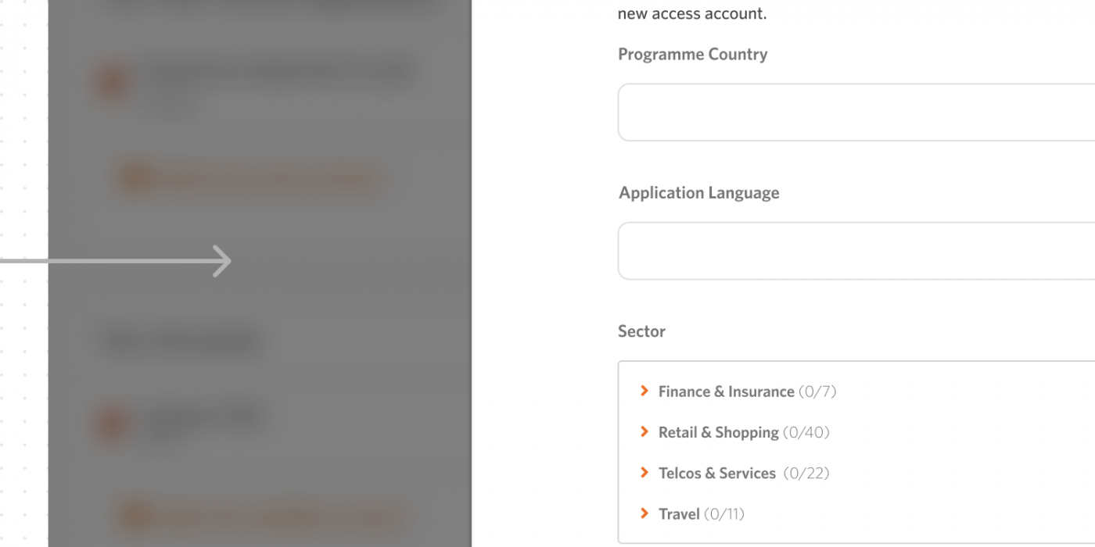Image resolution: width=1095 pixels, height=547 pixels.
Task: Select the Finance & Insurance sector label
Action: 726,391
